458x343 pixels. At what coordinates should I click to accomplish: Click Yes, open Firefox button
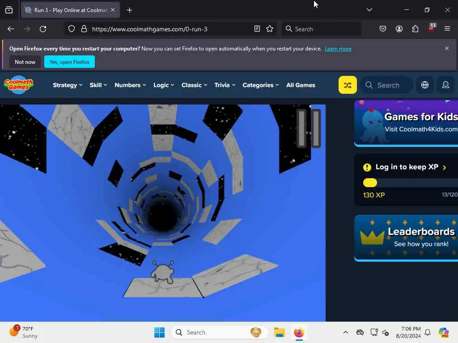click(x=69, y=62)
